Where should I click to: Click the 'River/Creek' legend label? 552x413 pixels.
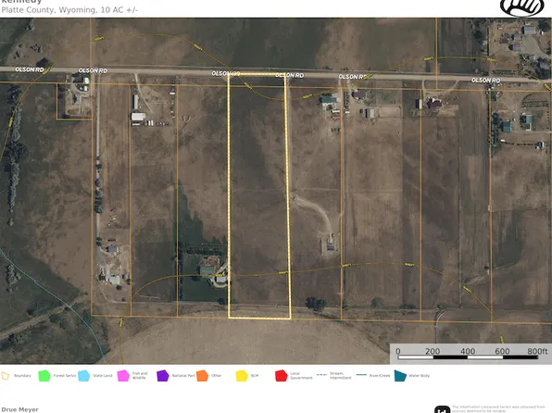tap(380, 376)
